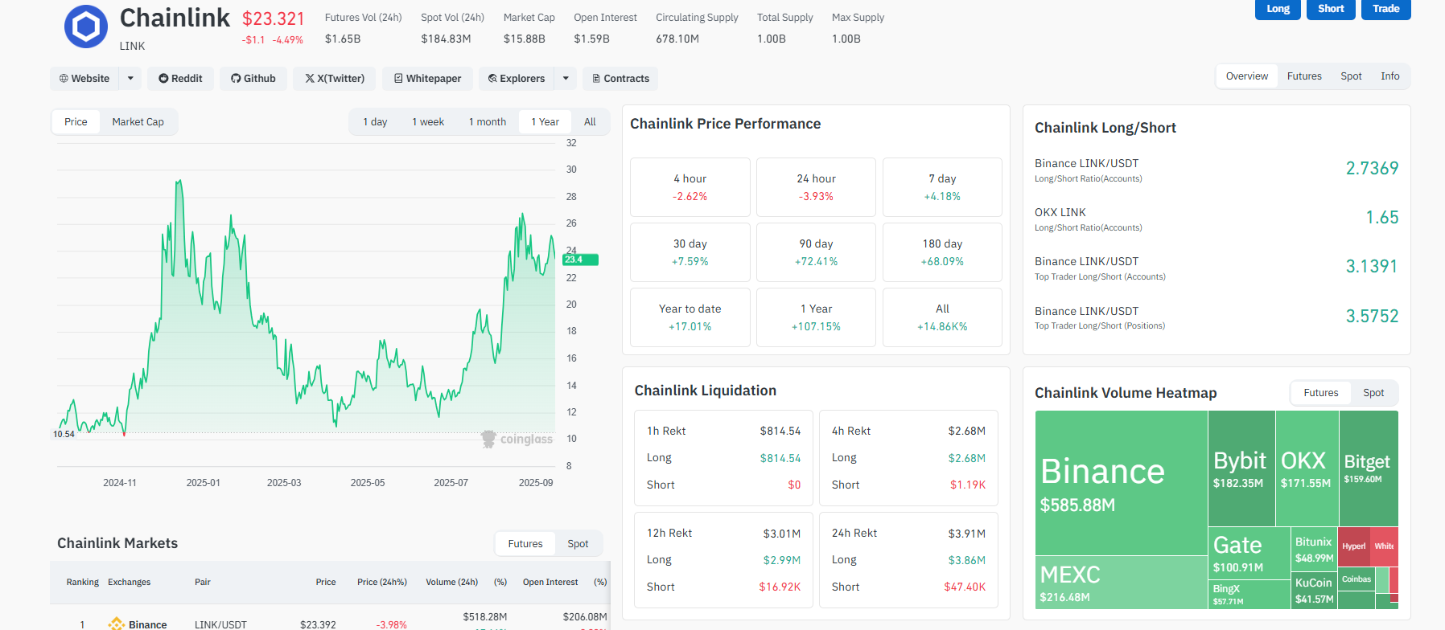Viewport: 1445px width, 630px height.
Task: Select Spot in Volume Heatmap
Action: tap(1373, 393)
